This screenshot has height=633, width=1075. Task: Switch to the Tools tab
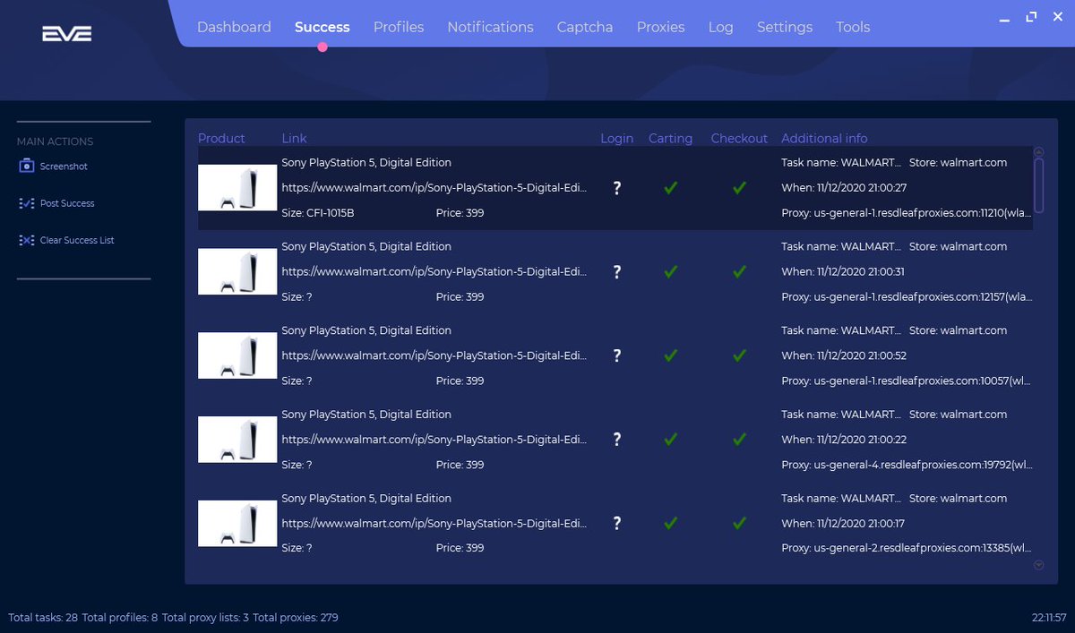tap(853, 27)
